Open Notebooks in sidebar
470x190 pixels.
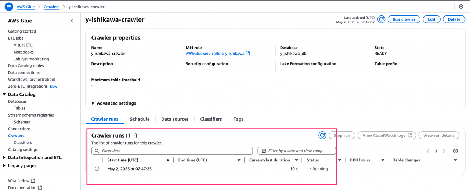(24, 52)
